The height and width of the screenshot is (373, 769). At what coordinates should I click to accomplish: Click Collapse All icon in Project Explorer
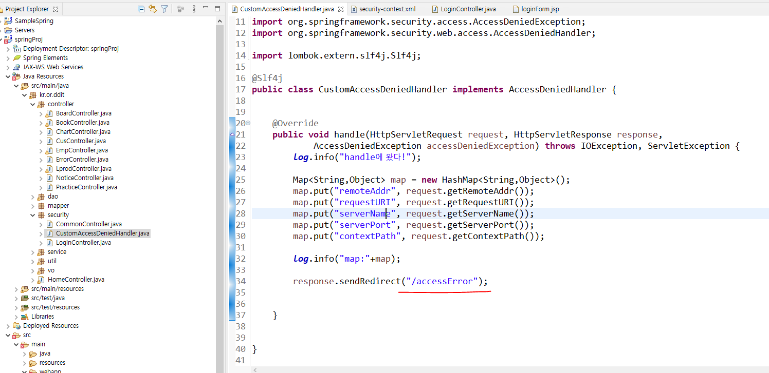[x=141, y=9]
